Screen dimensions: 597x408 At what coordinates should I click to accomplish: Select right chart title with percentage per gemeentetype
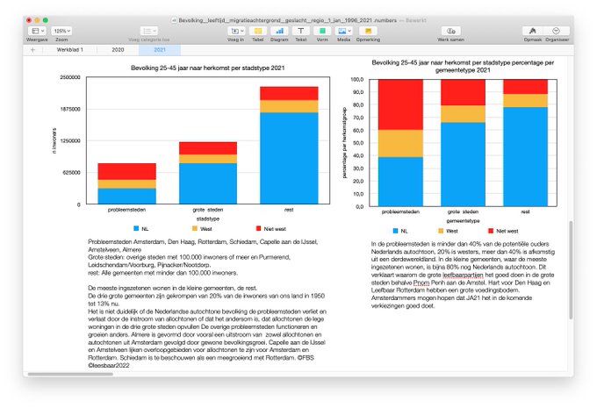pos(463,66)
